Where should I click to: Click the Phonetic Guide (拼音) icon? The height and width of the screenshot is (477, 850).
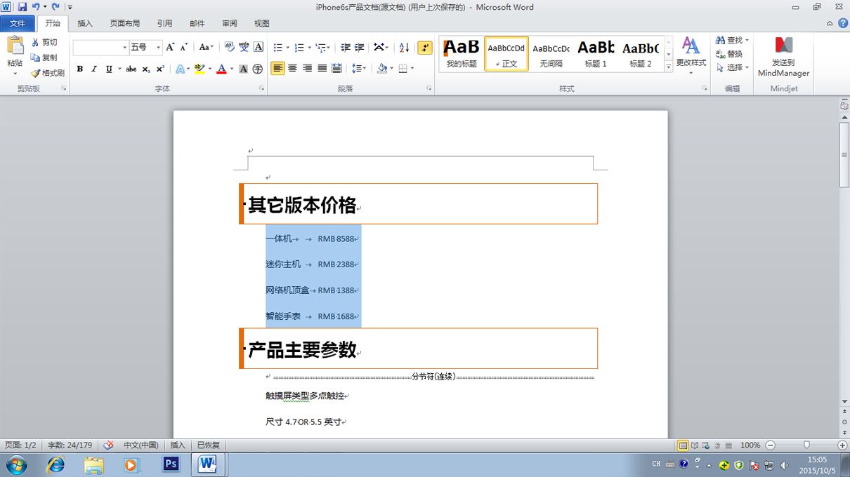(244, 47)
